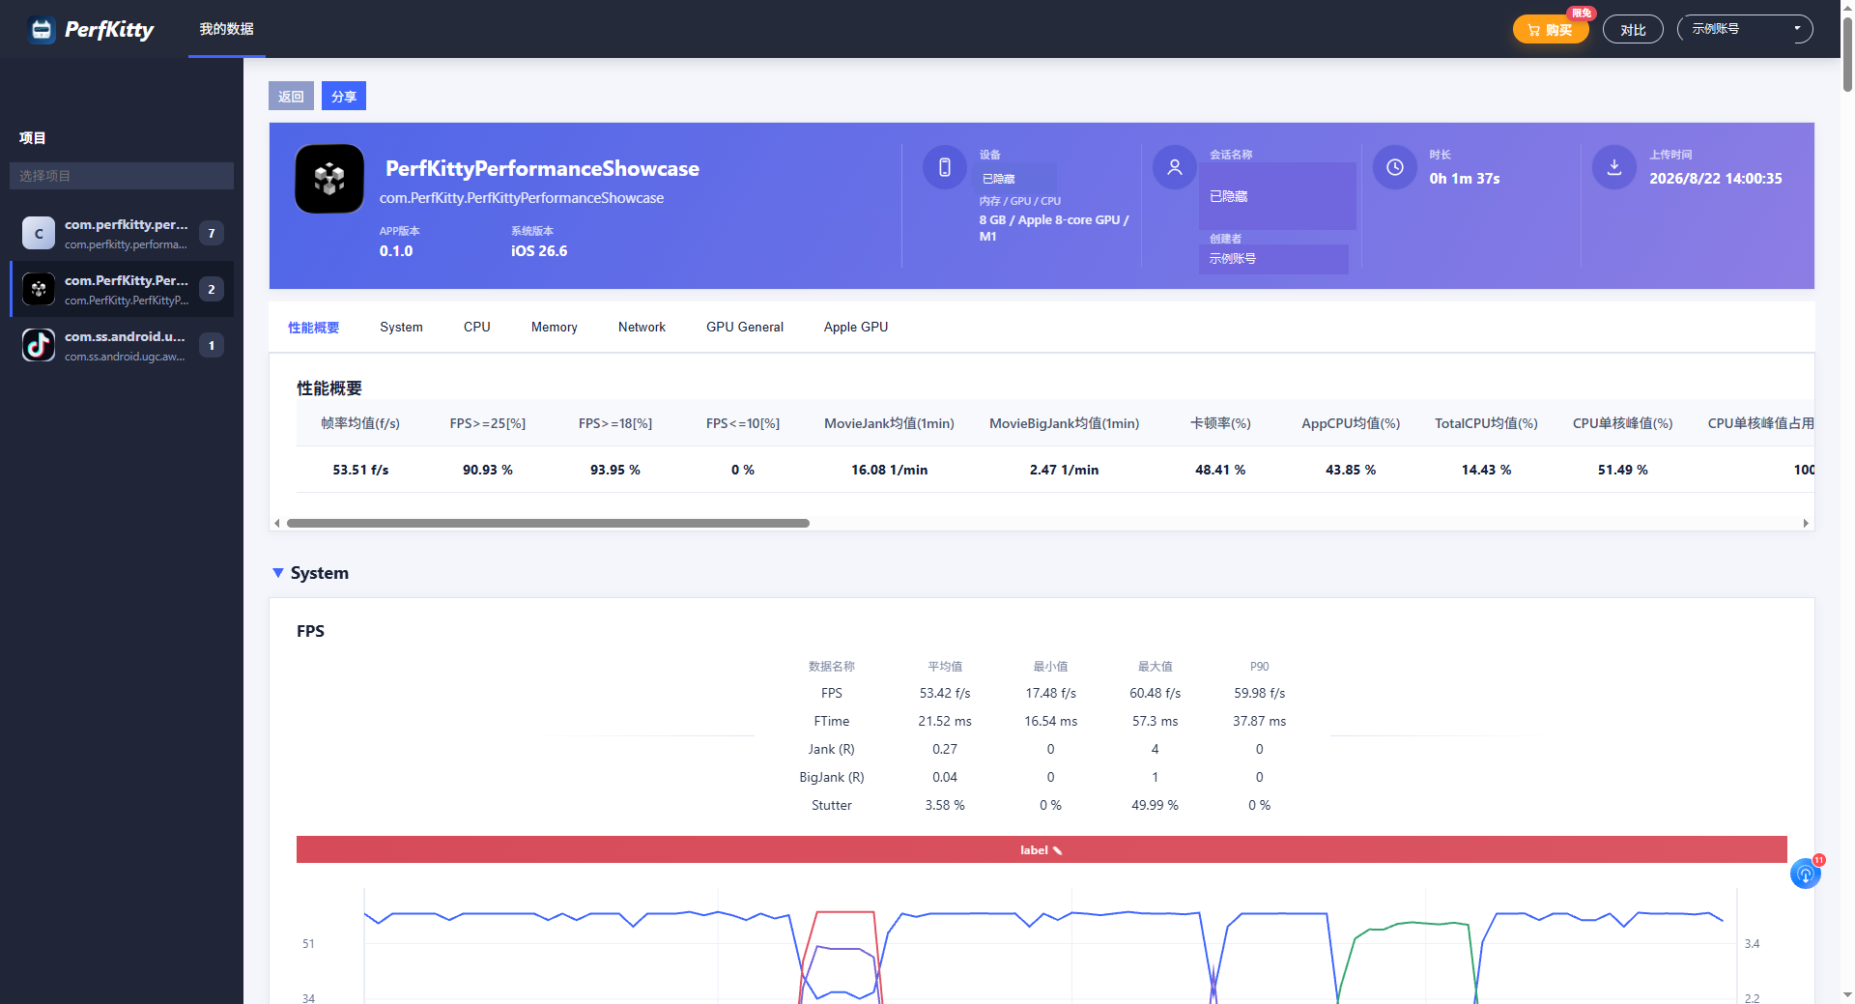This screenshot has width=1855, height=1004.
Task: Switch to the System tab
Action: pyautogui.click(x=401, y=328)
